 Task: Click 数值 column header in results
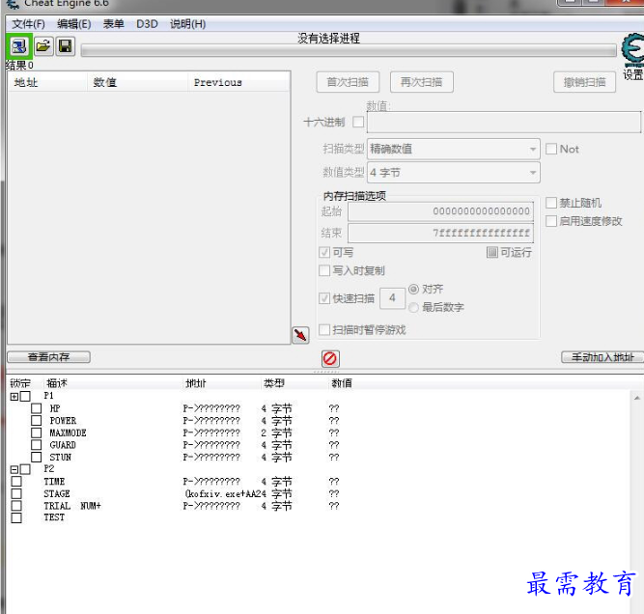(137, 82)
